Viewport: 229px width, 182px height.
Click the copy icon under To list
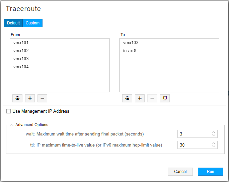[164, 98]
